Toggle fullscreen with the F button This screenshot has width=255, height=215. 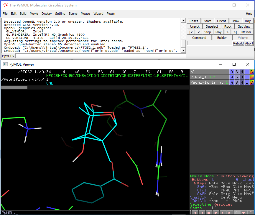click(x=251, y=213)
